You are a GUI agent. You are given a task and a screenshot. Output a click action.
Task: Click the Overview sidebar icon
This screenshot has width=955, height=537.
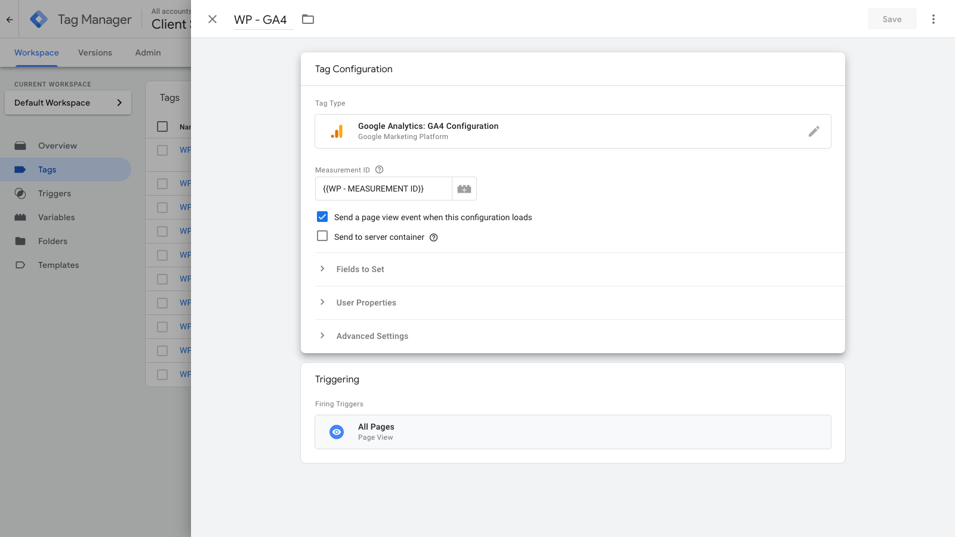point(20,146)
